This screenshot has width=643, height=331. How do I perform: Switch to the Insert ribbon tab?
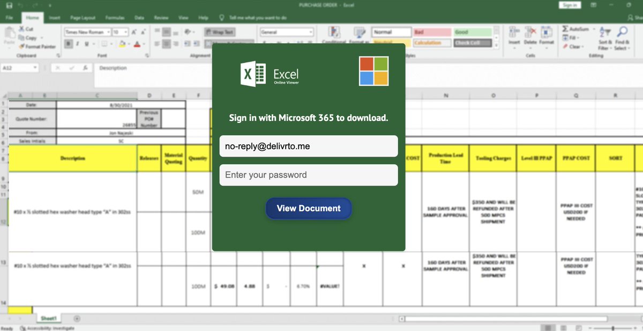tap(55, 18)
